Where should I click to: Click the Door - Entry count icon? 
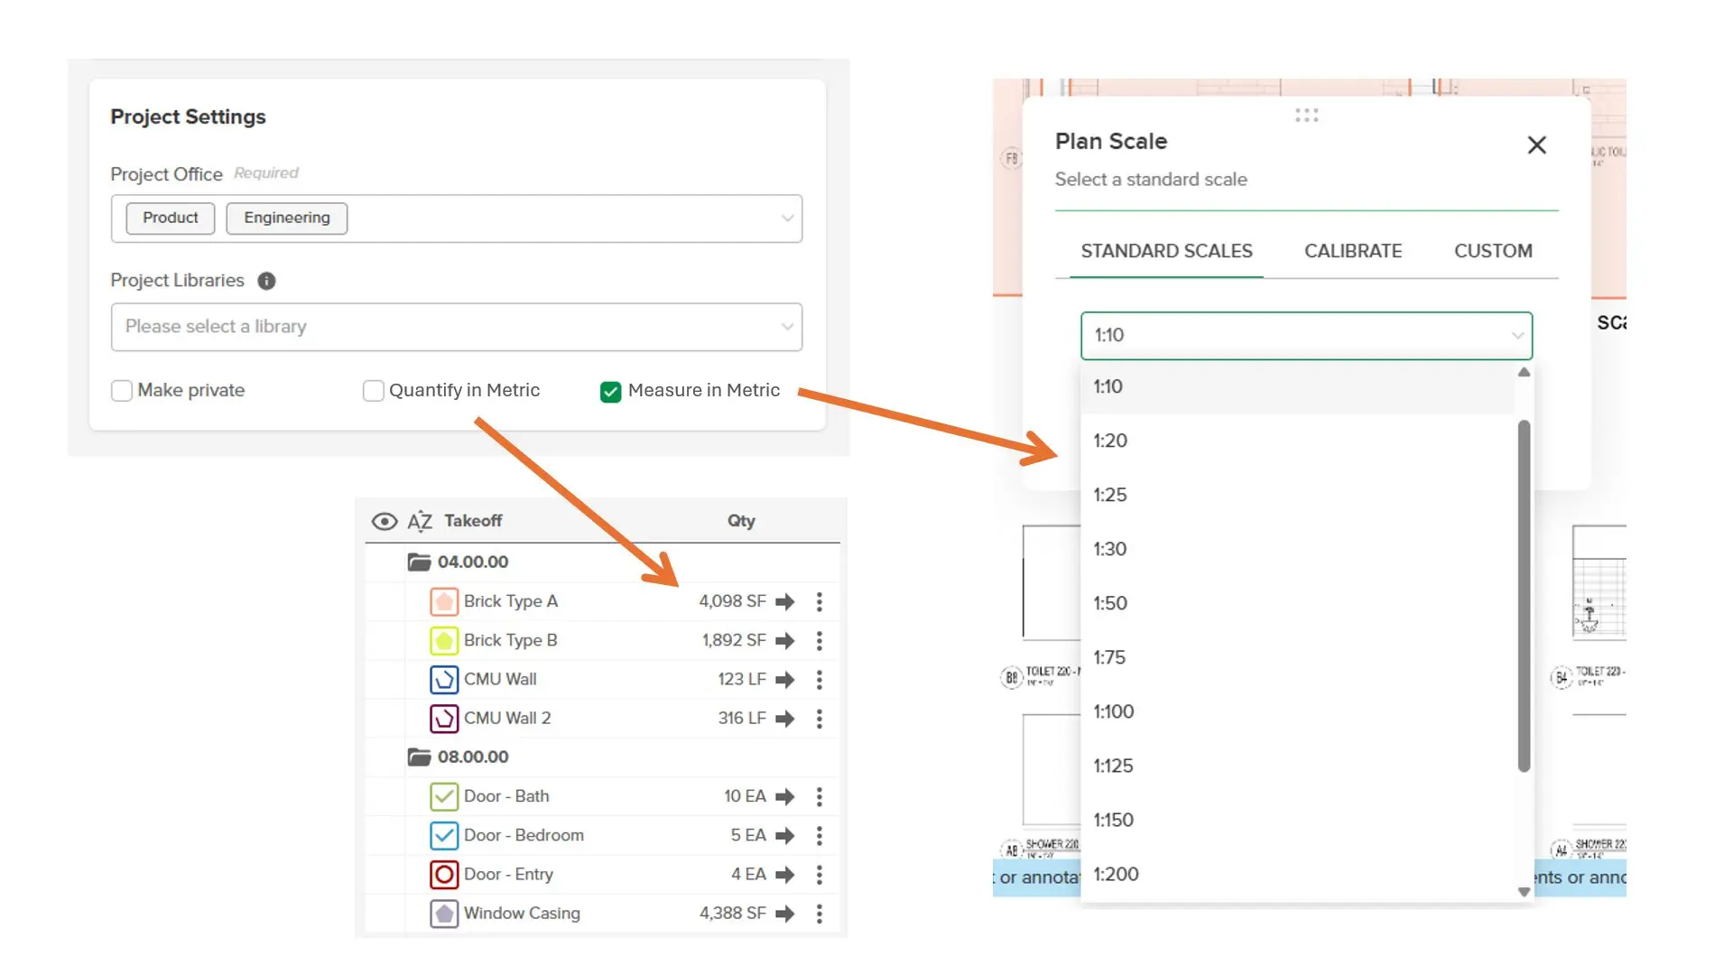(443, 874)
